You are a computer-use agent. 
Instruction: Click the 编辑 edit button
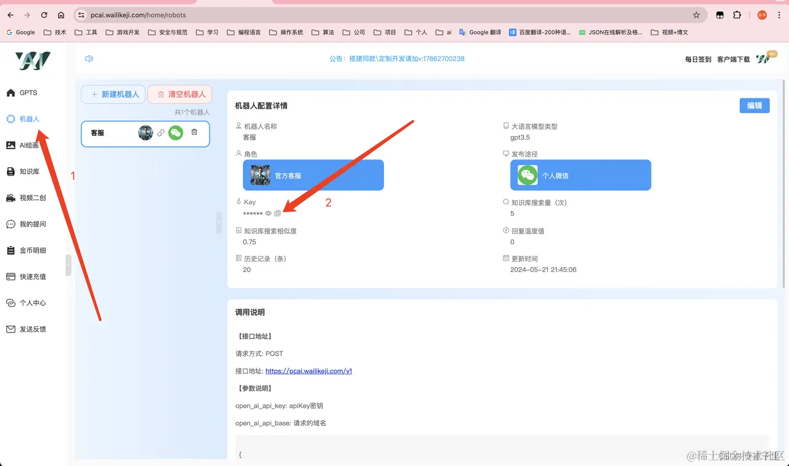point(754,105)
